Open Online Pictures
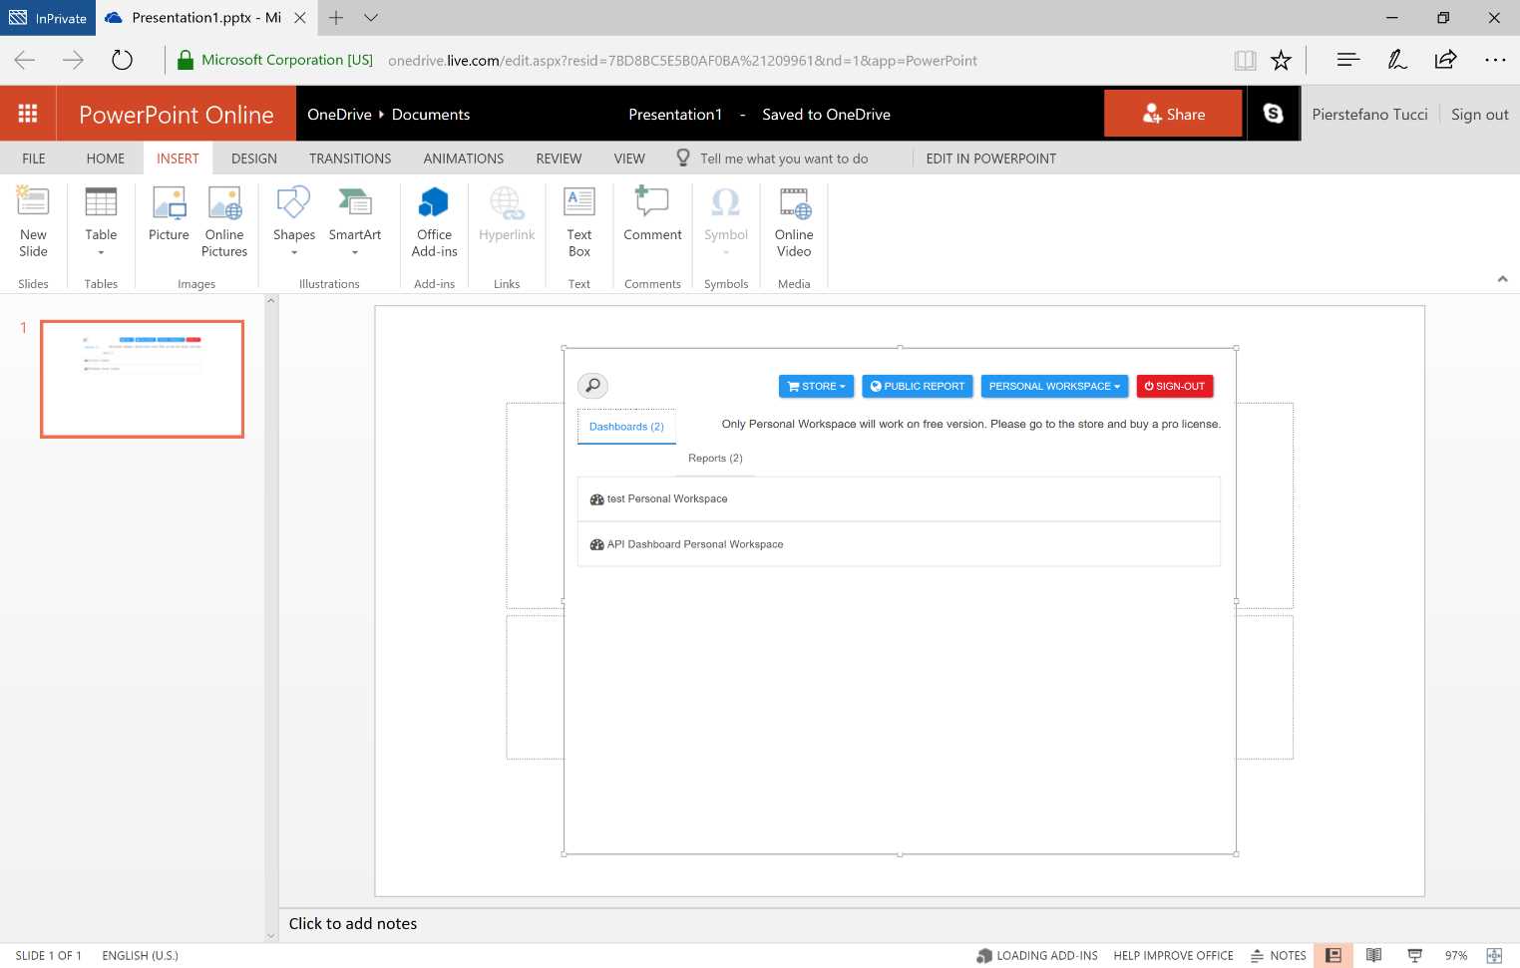1520x968 pixels. (x=223, y=221)
